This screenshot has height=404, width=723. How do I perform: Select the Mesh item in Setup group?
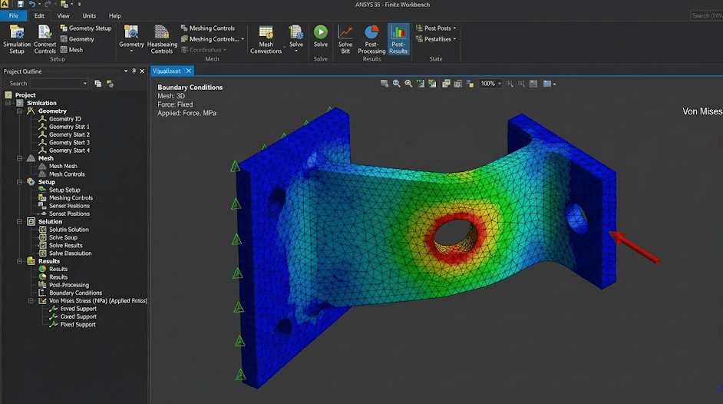[x=71, y=50]
